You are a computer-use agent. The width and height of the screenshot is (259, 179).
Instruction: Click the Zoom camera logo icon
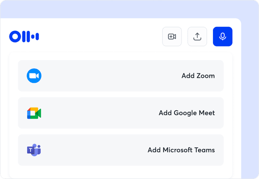click(34, 76)
